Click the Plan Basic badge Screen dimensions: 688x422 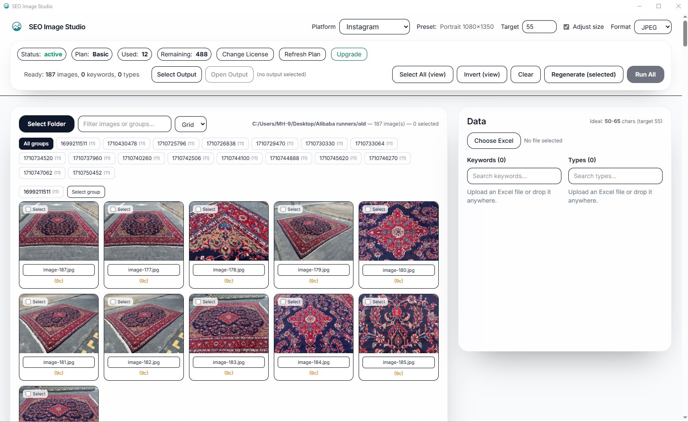coord(92,54)
